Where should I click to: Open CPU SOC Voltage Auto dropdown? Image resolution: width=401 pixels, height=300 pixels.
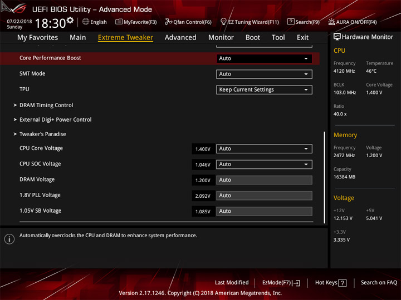coord(264,164)
